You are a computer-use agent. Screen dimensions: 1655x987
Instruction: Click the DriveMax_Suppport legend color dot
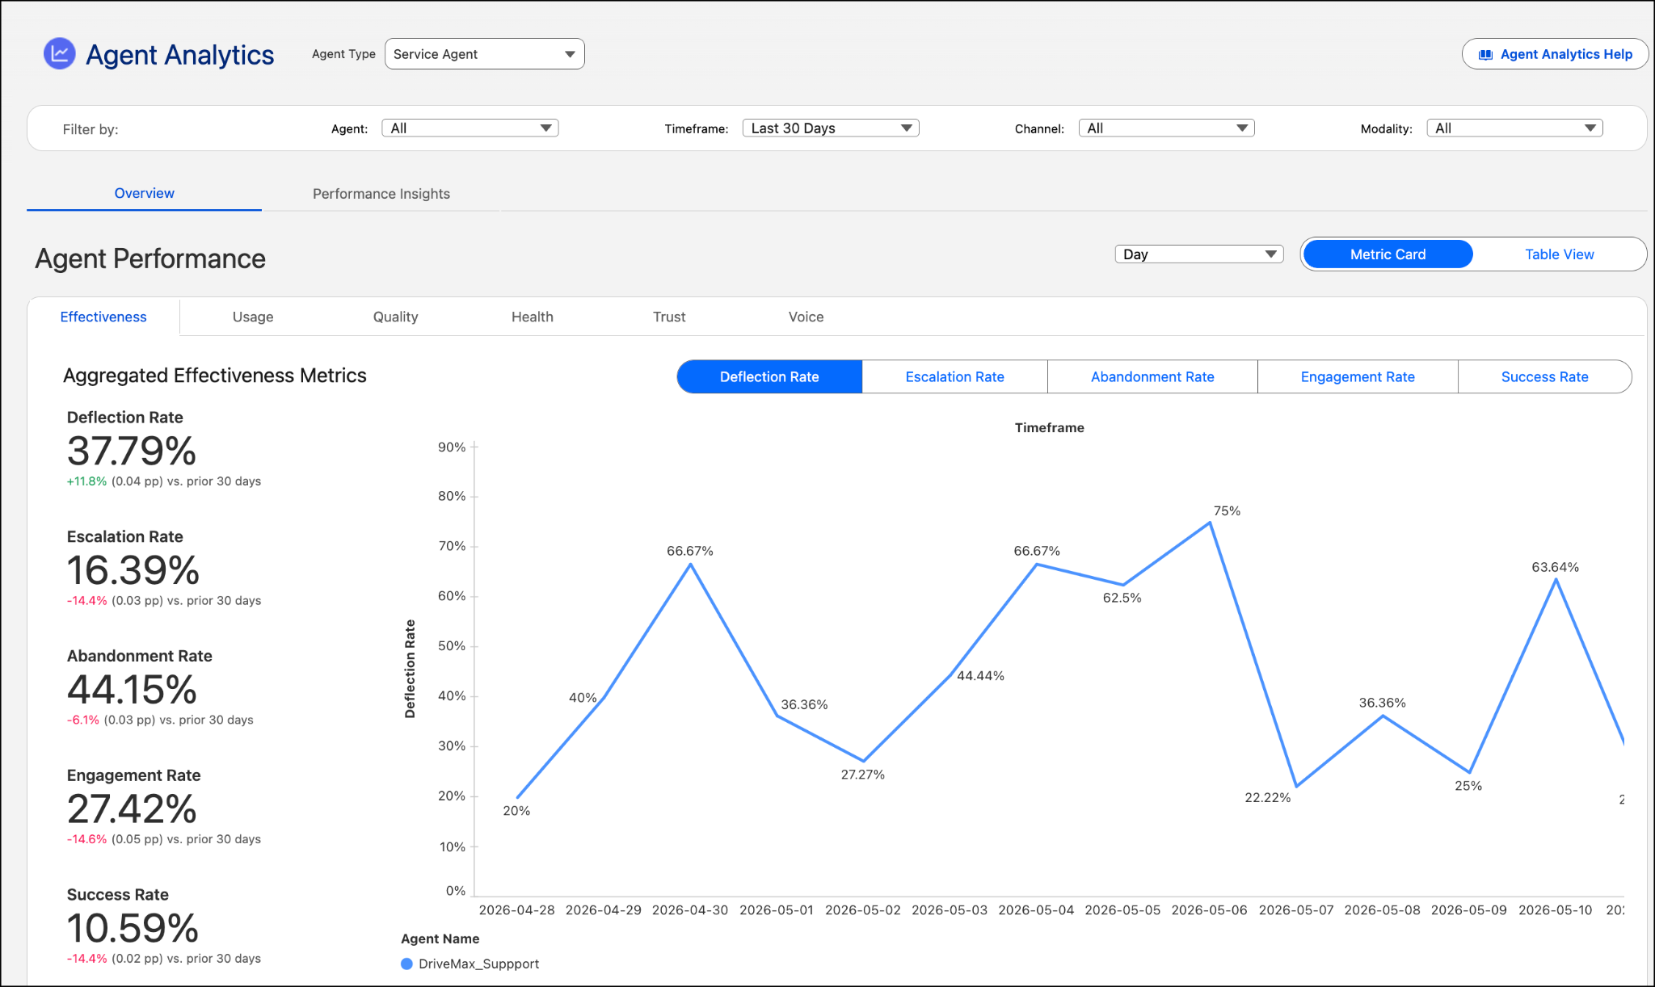tap(406, 964)
